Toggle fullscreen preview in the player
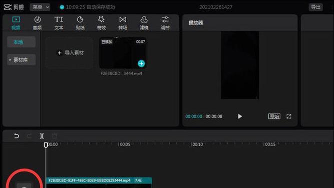The image size is (334, 188). [x=289, y=116]
